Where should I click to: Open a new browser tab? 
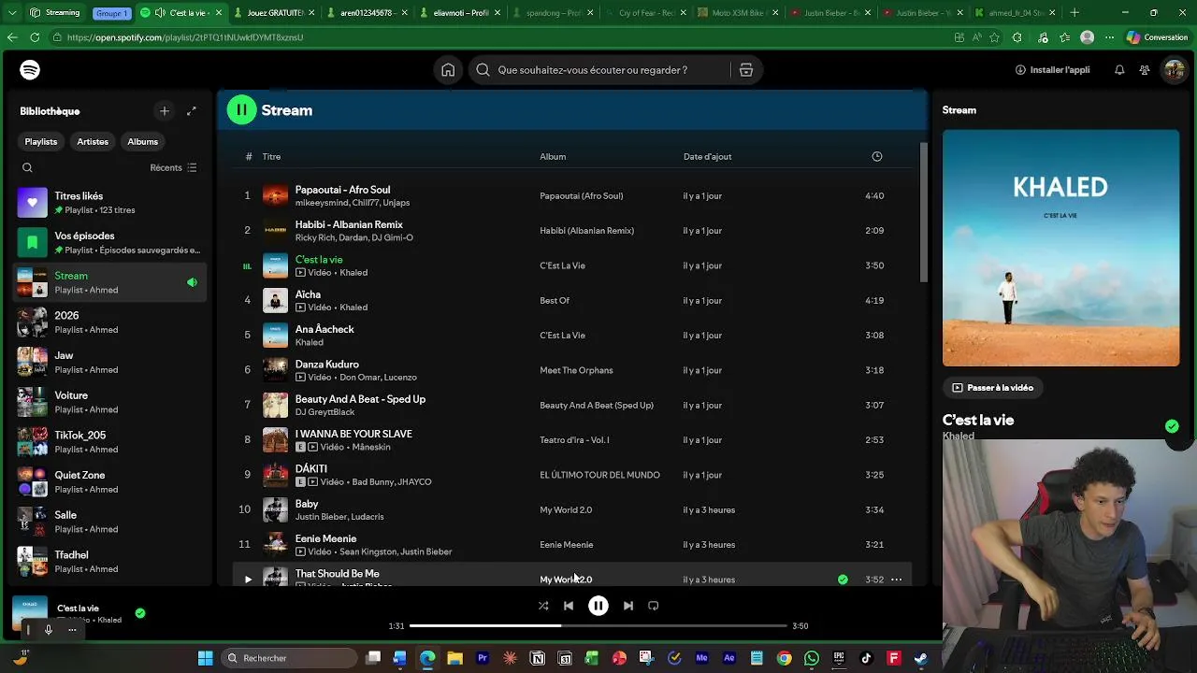[1074, 13]
